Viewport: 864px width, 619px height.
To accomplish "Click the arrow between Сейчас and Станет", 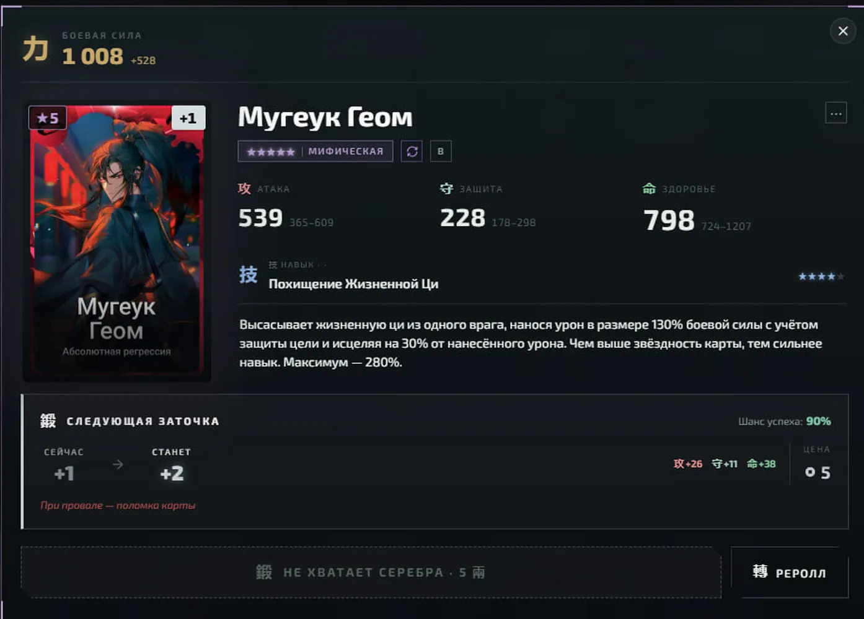I will pyautogui.click(x=118, y=464).
